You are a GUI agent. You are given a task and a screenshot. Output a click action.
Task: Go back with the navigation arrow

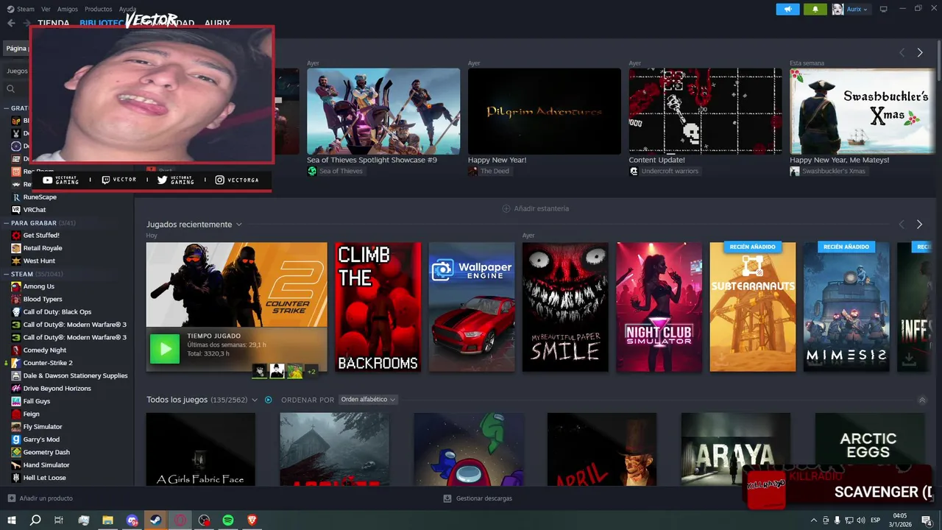click(11, 23)
